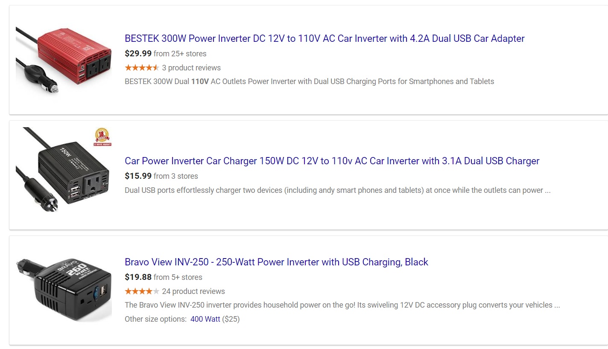This screenshot has width=608, height=349.
Task: Click the Other size options label
Action: click(155, 319)
